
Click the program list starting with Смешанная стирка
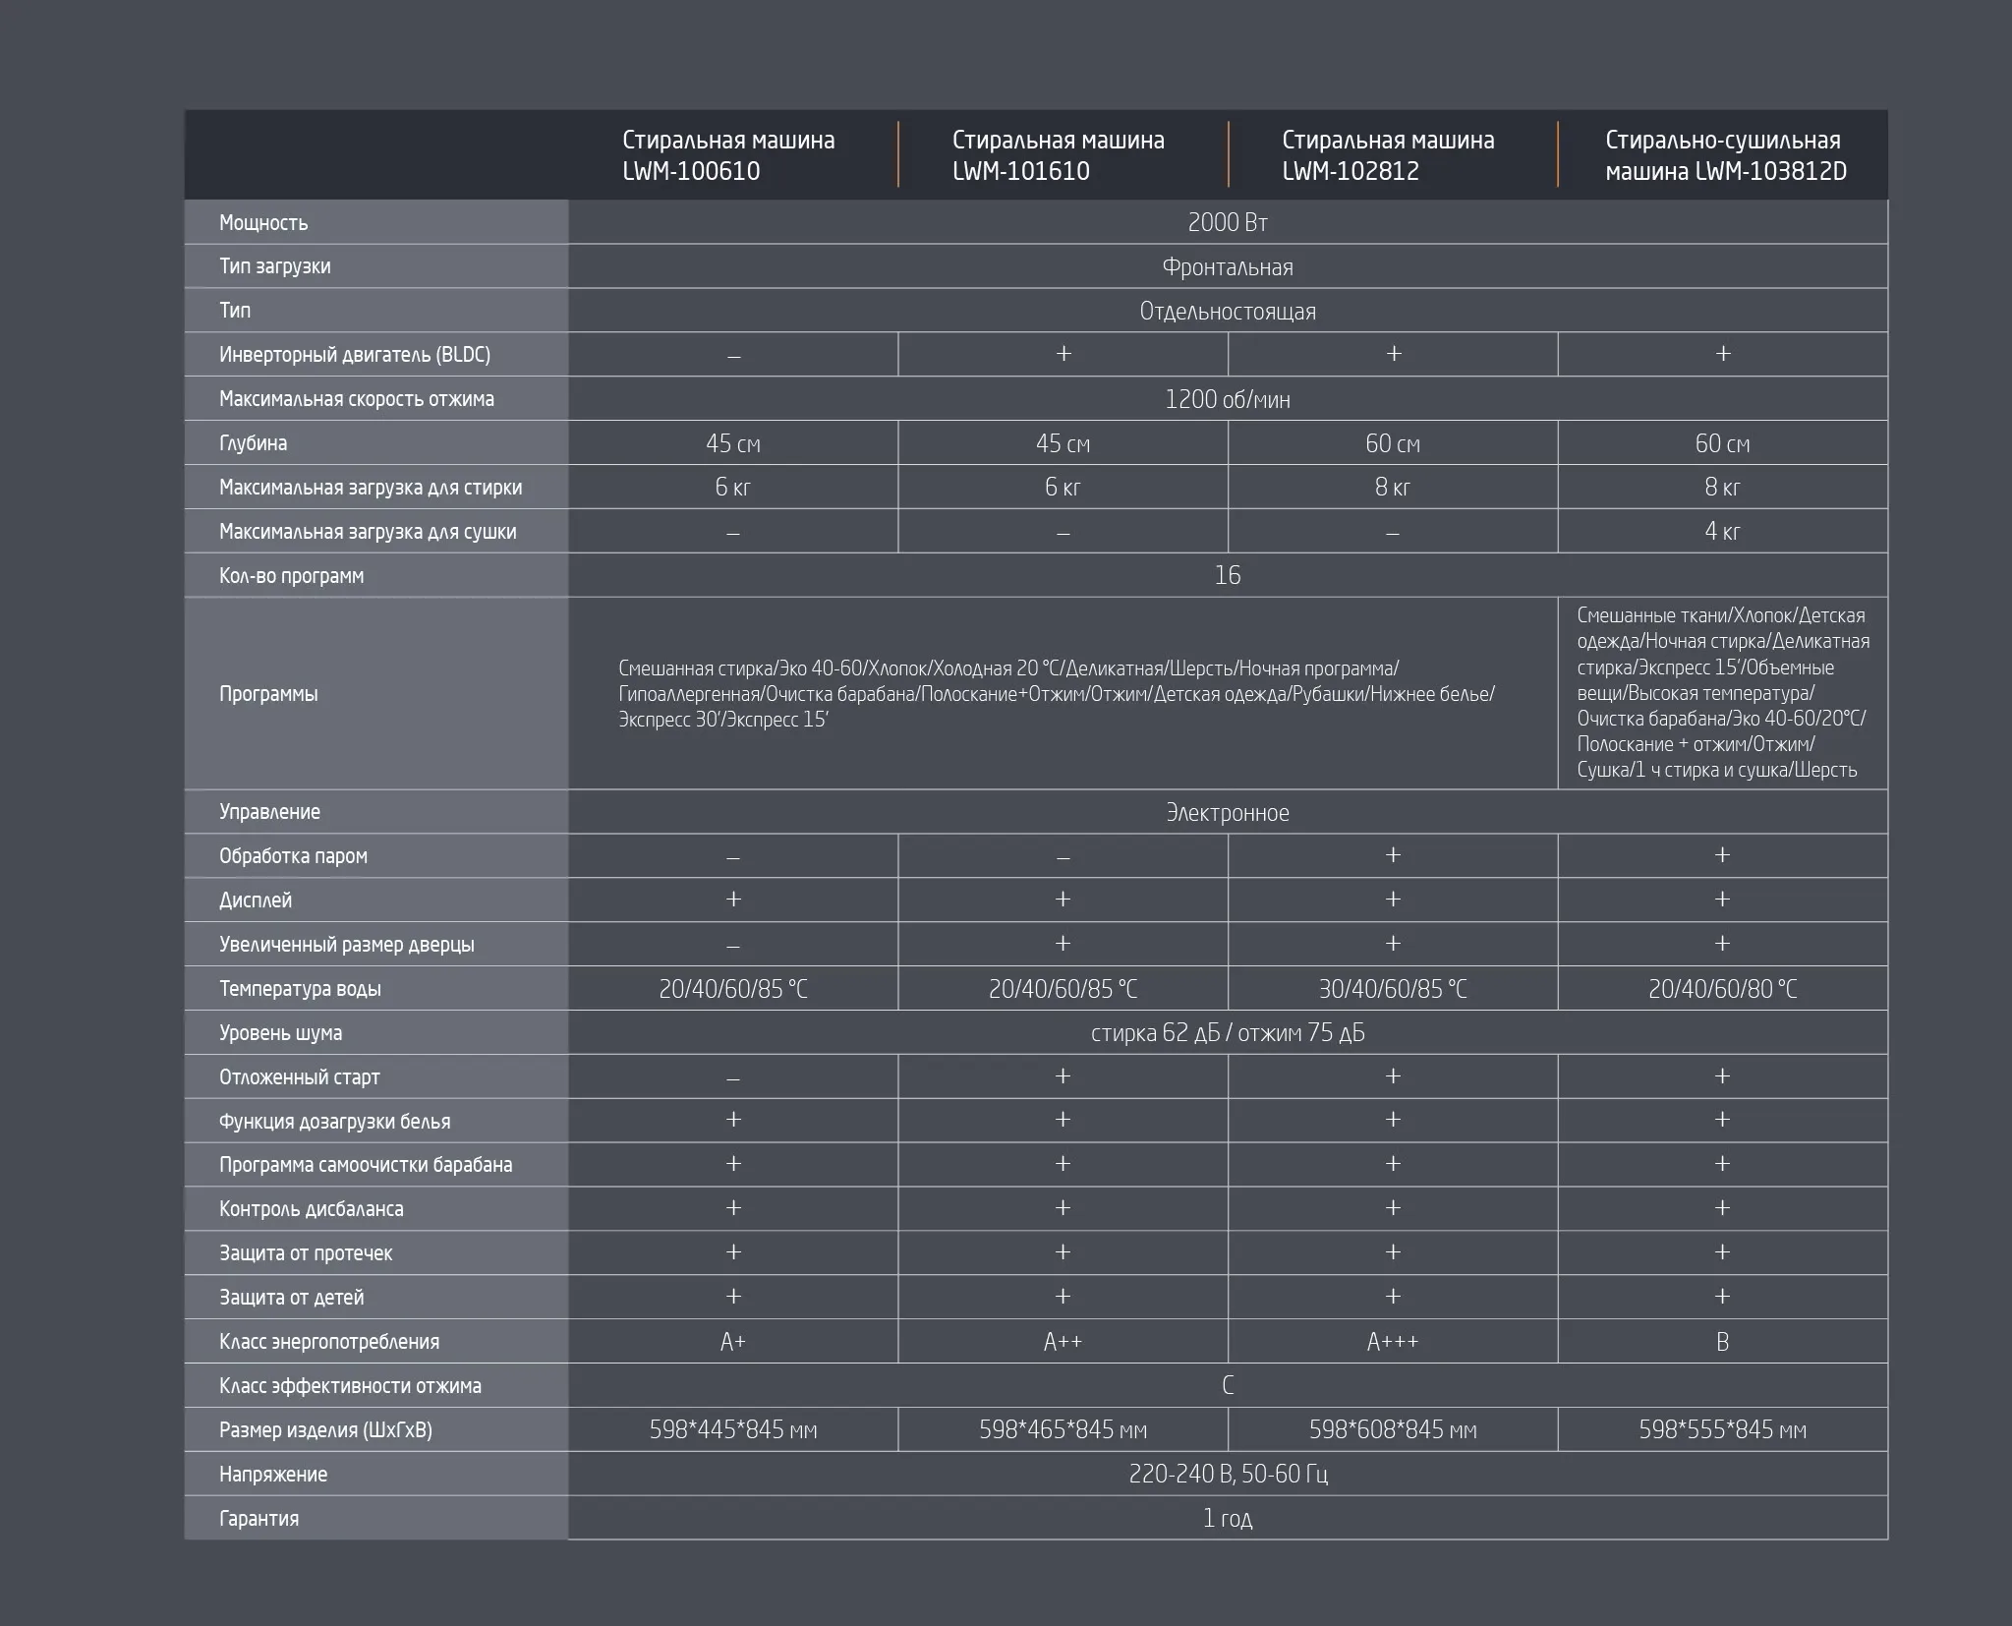point(1057,694)
